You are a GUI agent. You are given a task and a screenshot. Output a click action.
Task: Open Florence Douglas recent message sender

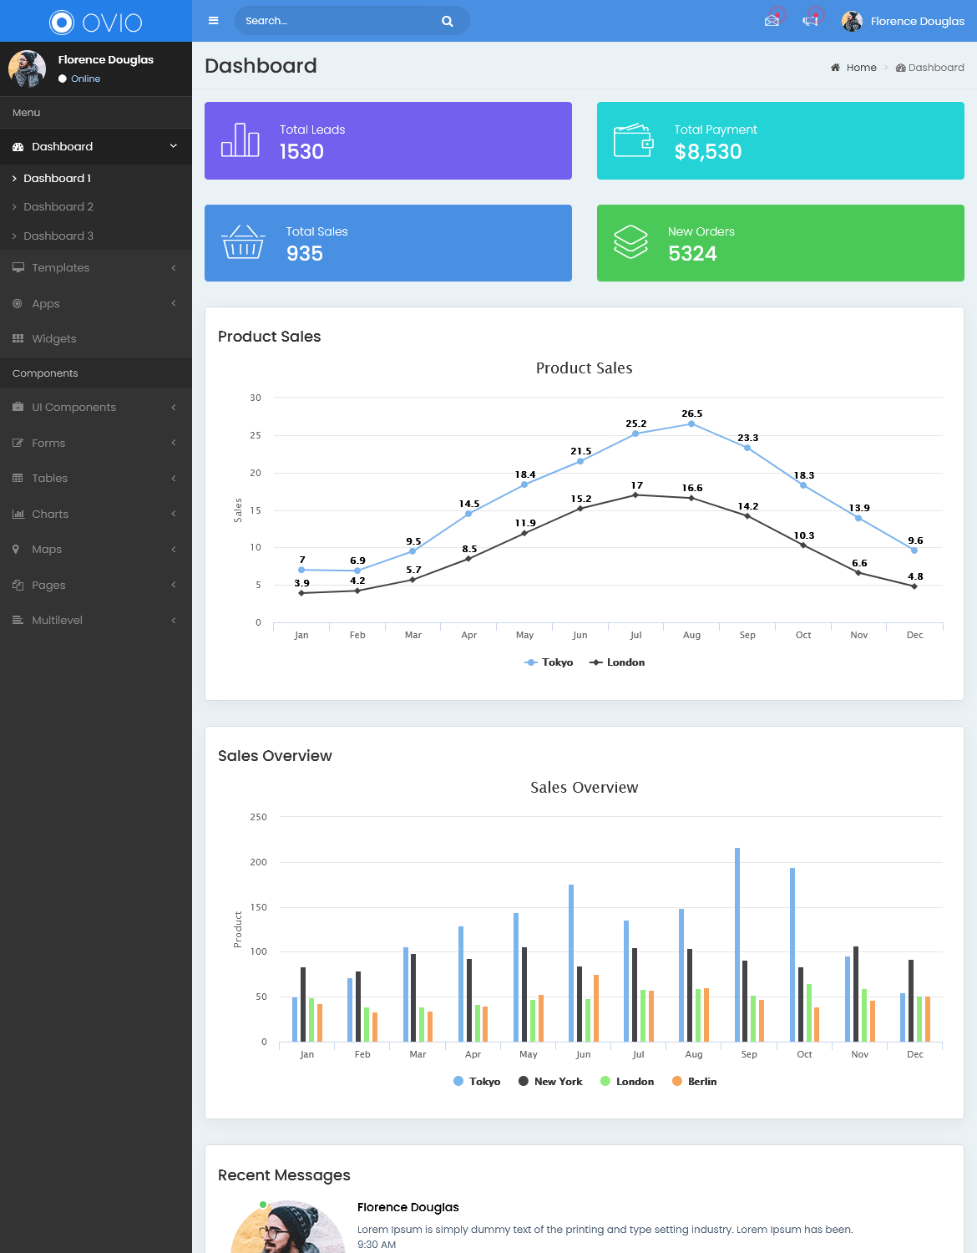pyautogui.click(x=408, y=1207)
